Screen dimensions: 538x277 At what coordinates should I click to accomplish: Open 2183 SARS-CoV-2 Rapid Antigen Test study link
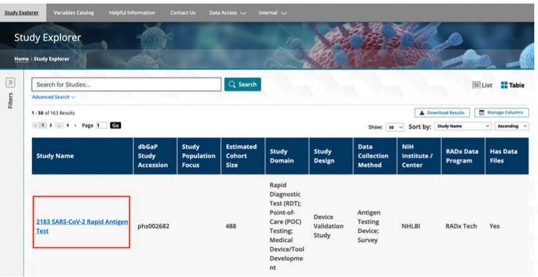(x=82, y=226)
